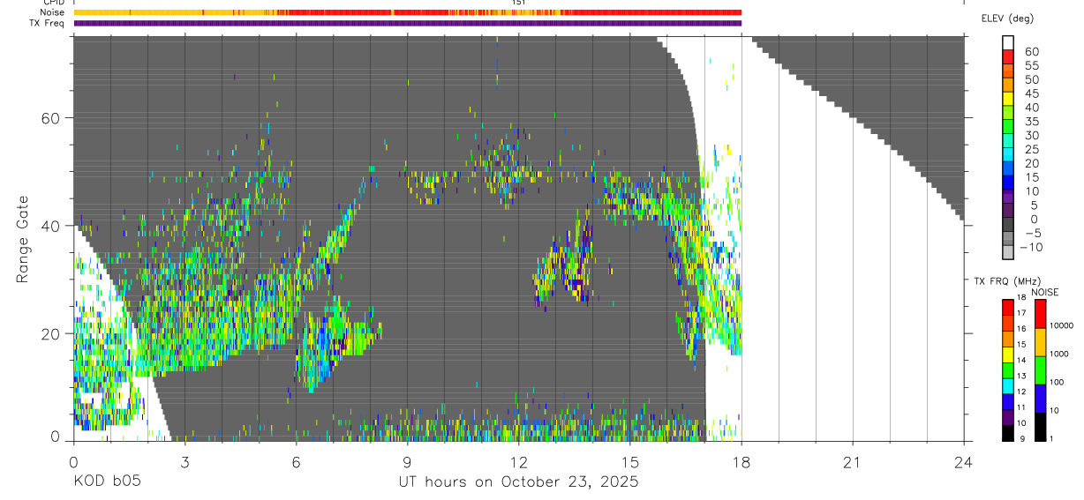Click the '11' tick on TX FRQ legend
1084x500 pixels.
(x=1020, y=408)
